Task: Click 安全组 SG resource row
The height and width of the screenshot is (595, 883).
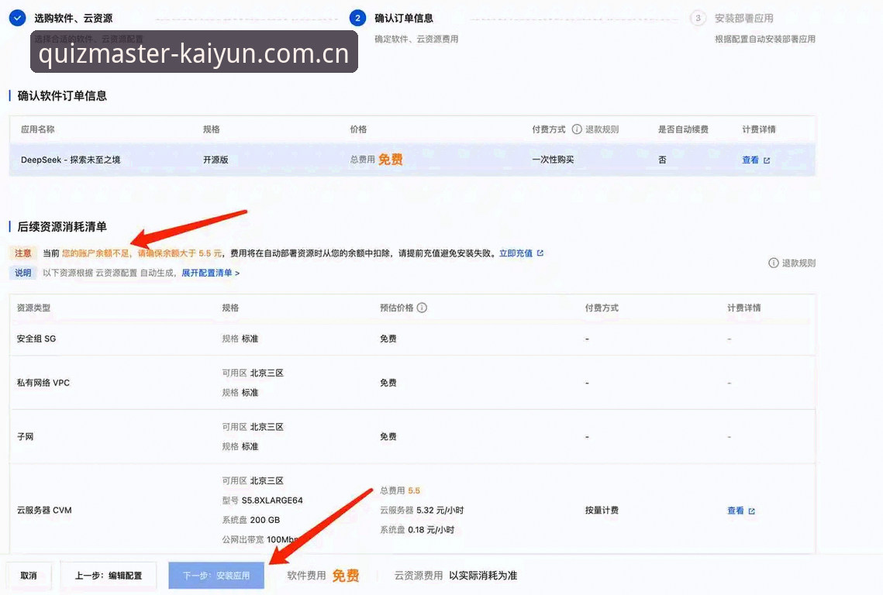Action: (x=412, y=339)
